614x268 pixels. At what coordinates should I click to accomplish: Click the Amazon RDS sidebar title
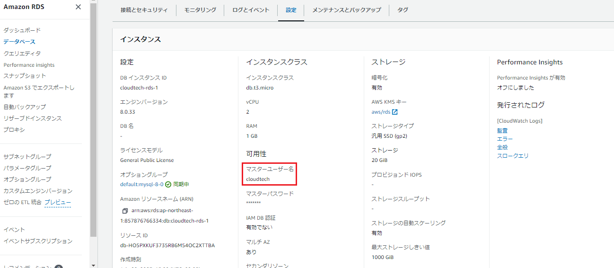pos(23,7)
